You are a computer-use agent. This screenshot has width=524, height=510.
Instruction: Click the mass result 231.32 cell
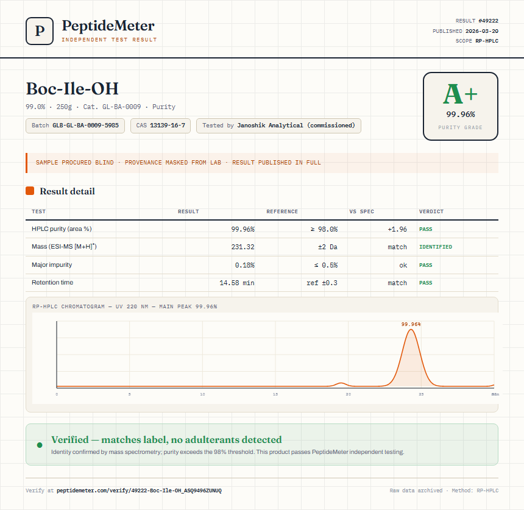[x=243, y=247]
